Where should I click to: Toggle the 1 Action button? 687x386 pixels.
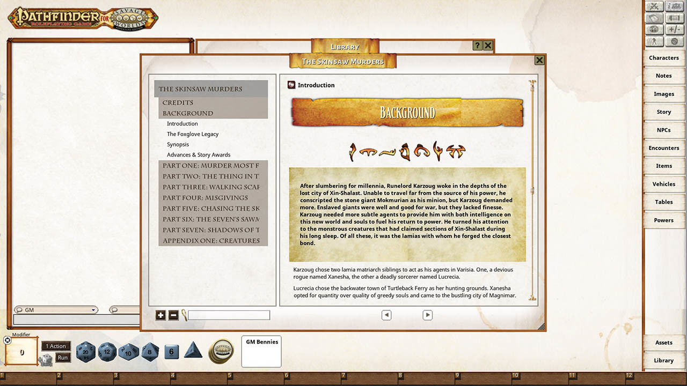click(56, 346)
